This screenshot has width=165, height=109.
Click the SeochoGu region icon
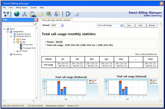pos(11,54)
